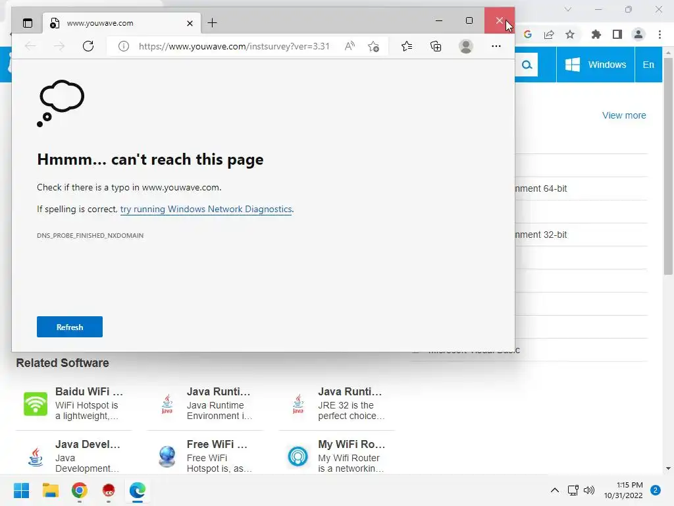674x506 pixels.
Task: Click the site search magnifier button
Action: coord(527,65)
